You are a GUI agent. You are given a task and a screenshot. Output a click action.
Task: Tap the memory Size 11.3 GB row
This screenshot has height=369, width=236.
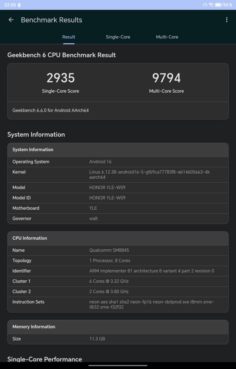118,339
